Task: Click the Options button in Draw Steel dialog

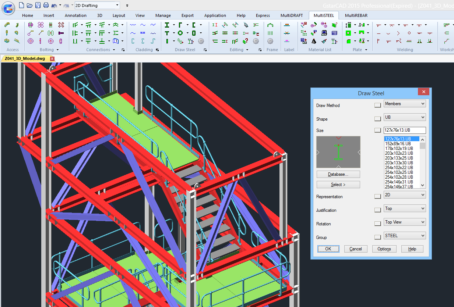Action: [384, 249]
